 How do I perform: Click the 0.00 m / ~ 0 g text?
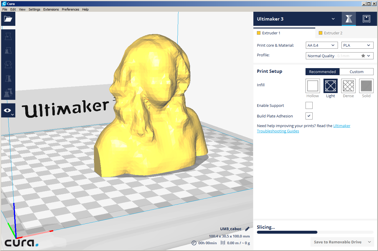tap(238, 243)
